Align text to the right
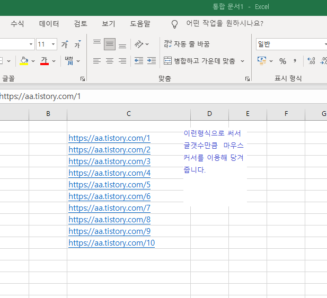Image resolution: width=327 pixels, height=298 pixels. pyautogui.click(x=122, y=61)
